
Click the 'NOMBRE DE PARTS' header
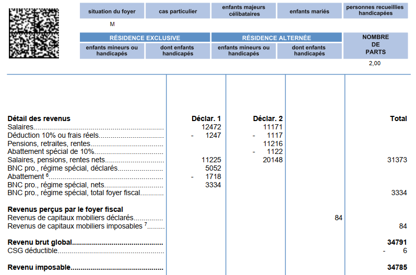pyautogui.click(x=375, y=45)
